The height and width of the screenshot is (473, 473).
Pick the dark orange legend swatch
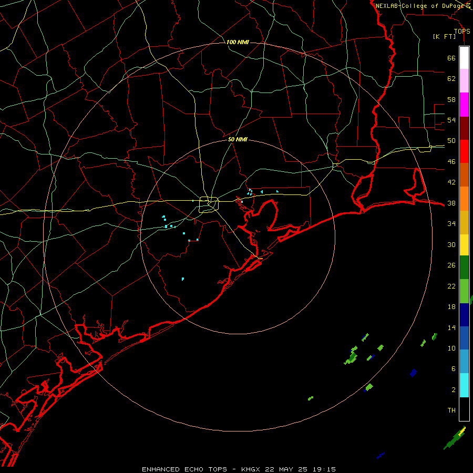pyautogui.click(x=464, y=174)
